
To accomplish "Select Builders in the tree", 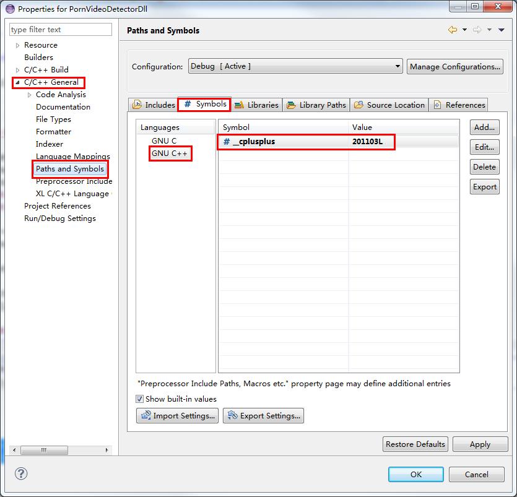I will [x=38, y=58].
